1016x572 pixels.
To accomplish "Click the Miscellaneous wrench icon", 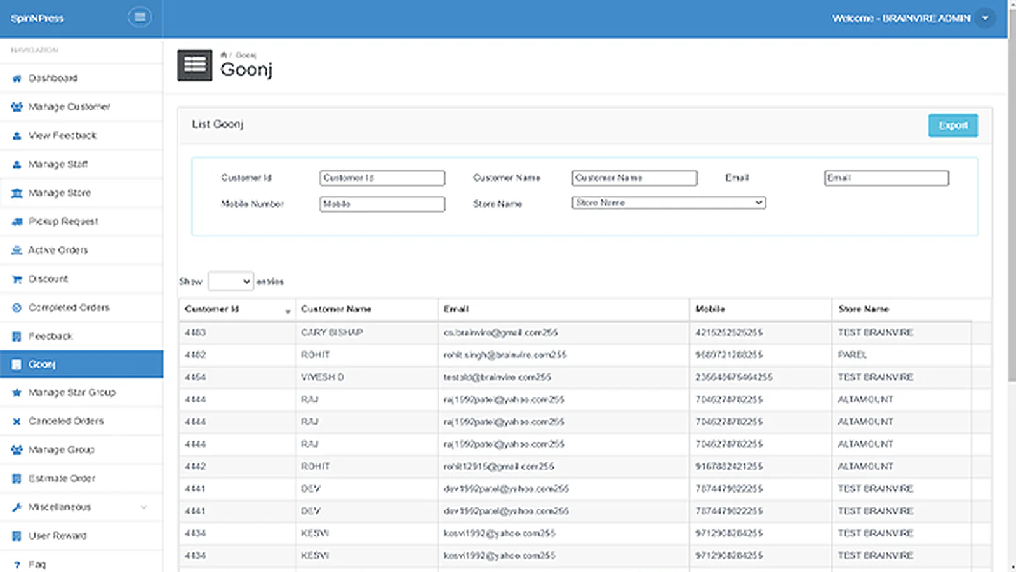I will coord(17,507).
